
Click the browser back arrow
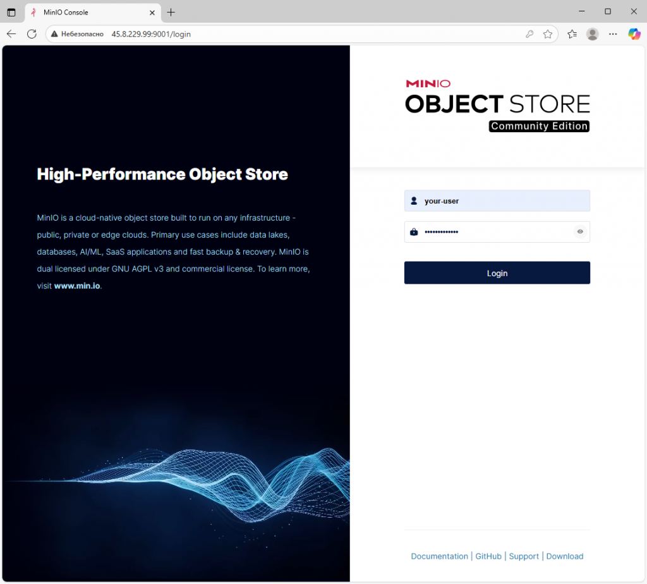11,34
